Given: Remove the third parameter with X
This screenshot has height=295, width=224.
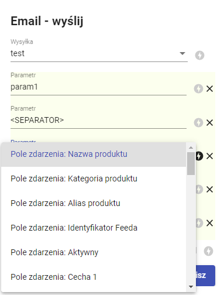Looking at the screenshot, I should (209, 156).
